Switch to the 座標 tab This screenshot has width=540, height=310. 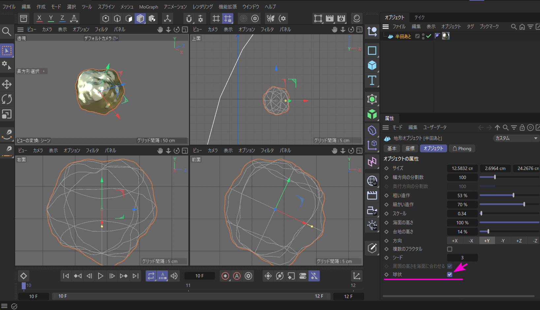click(410, 149)
